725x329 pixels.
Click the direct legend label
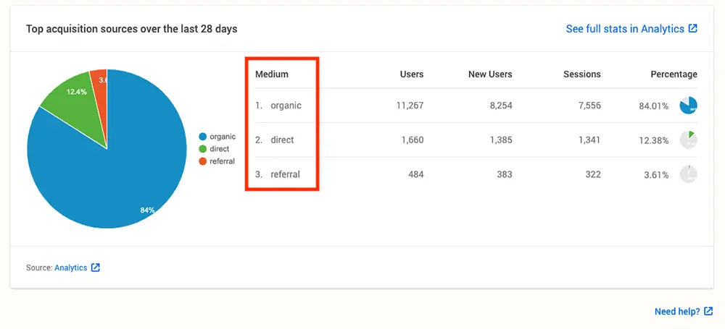coord(219,149)
